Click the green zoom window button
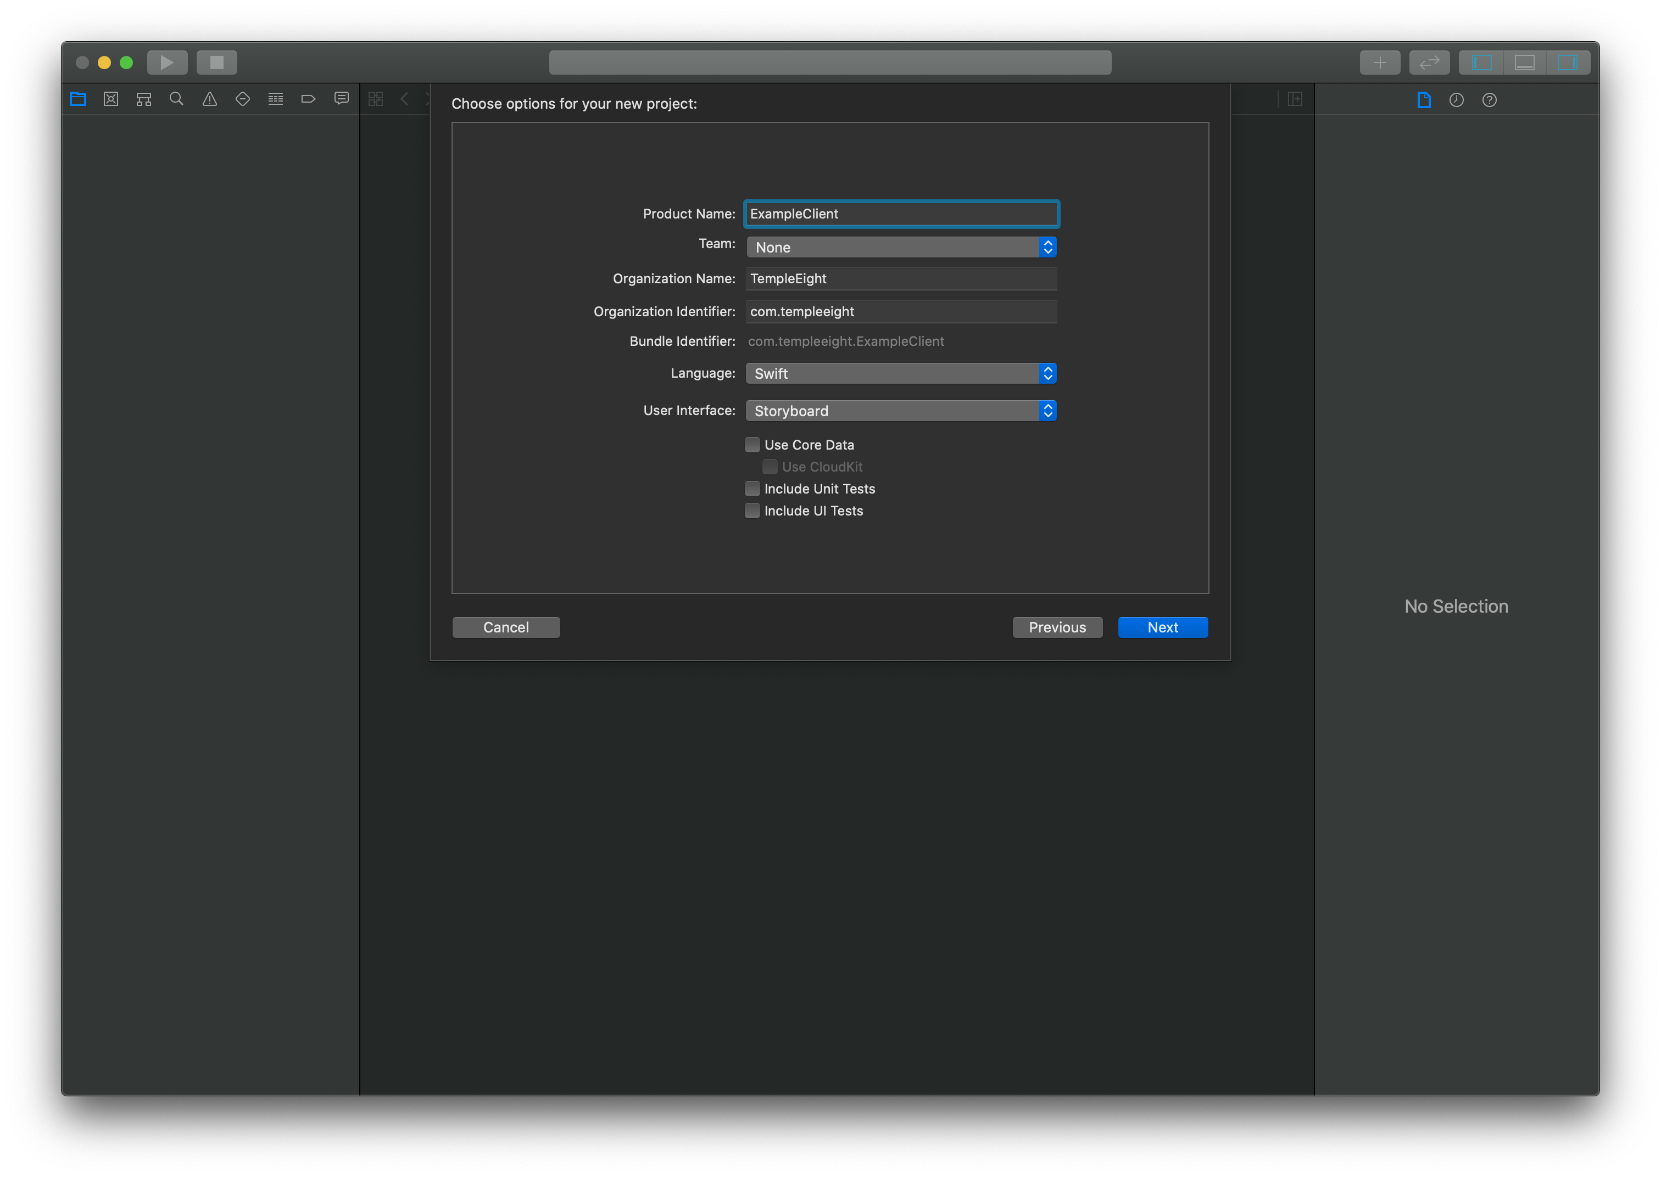The height and width of the screenshot is (1177, 1661). [x=126, y=63]
